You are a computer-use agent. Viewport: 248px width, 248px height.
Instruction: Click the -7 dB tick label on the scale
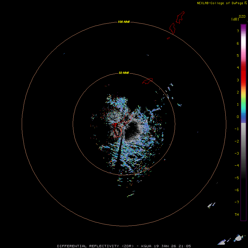[237, 202]
